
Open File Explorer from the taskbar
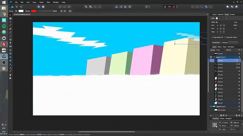click(4, 8)
